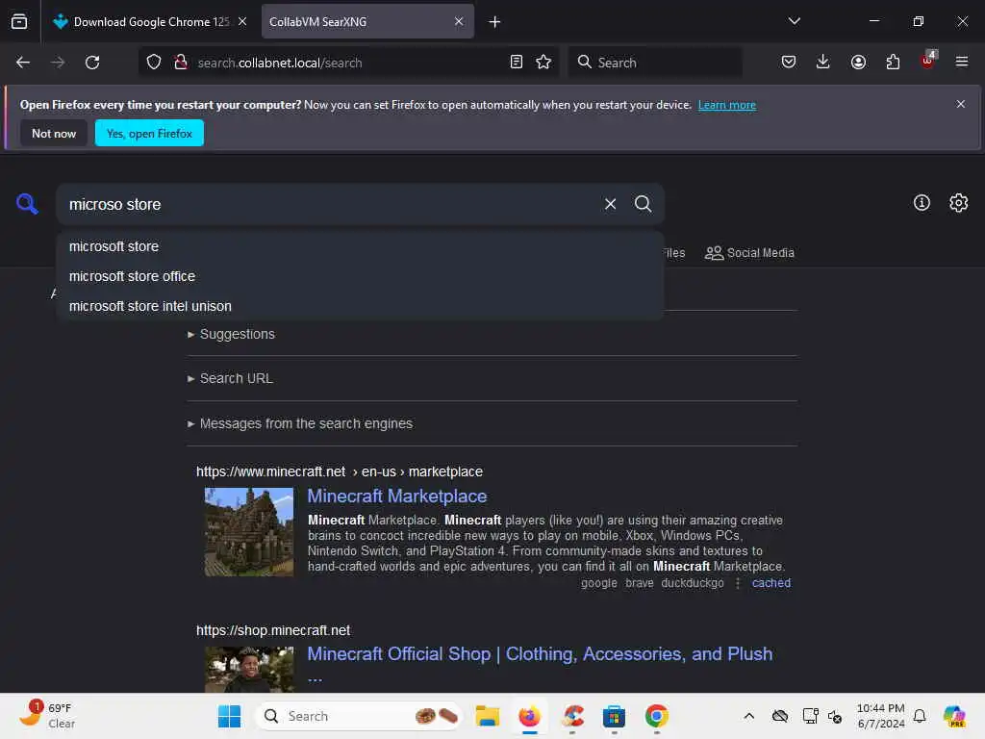Close the Download Google Chrome tab
This screenshot has width=985, height=739.
pyautogui.click(x=242, y=21)
